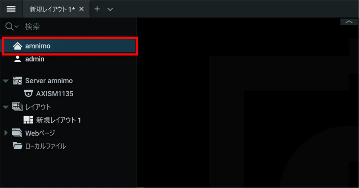The image size is (359, 188).
Task: Click the user icon next to admin
Action: coord(17,59)
